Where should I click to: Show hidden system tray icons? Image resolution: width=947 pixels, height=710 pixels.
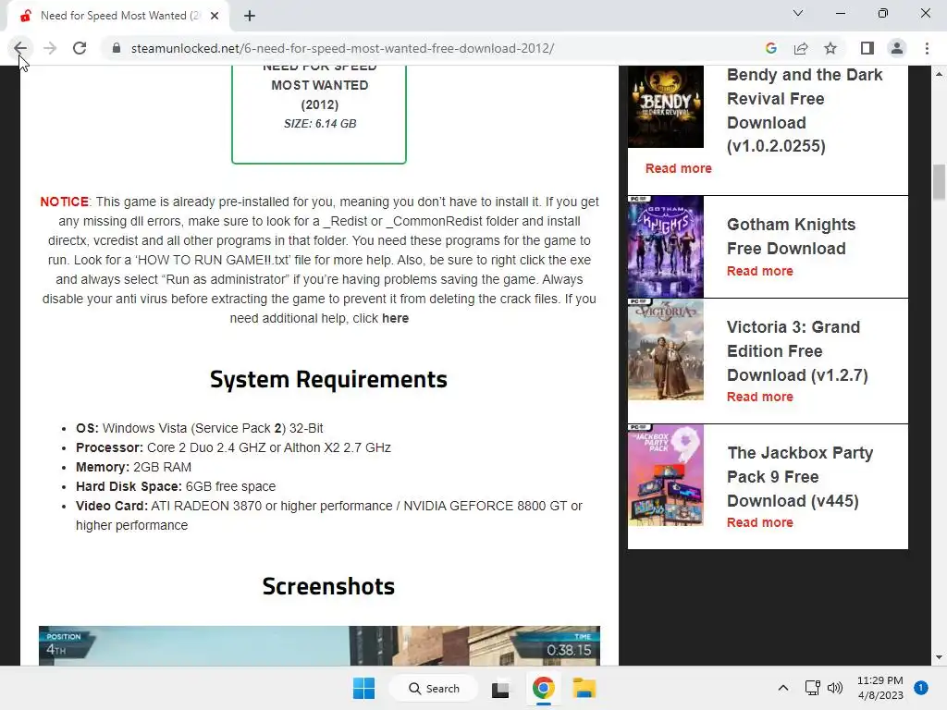pyautogui.click(x=783, y=688)
